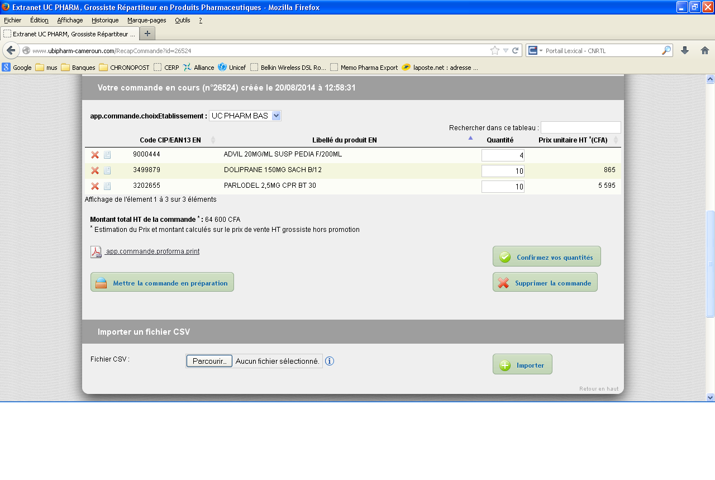Open the Affichage menu

pos(70,20)
